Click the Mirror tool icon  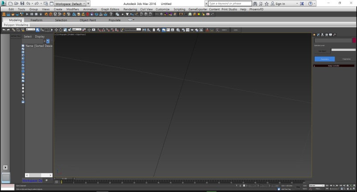[144, 30]
